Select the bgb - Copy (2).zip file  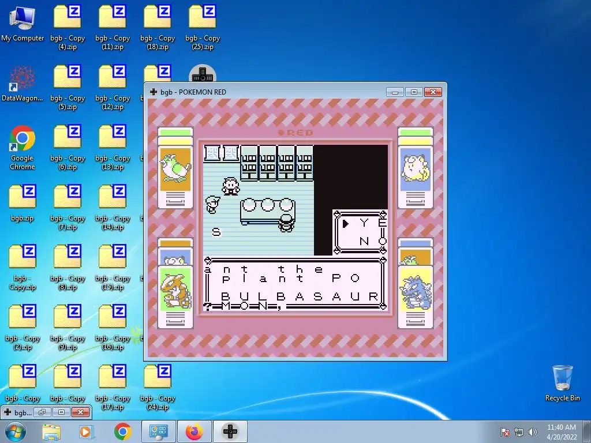(23, 328)
